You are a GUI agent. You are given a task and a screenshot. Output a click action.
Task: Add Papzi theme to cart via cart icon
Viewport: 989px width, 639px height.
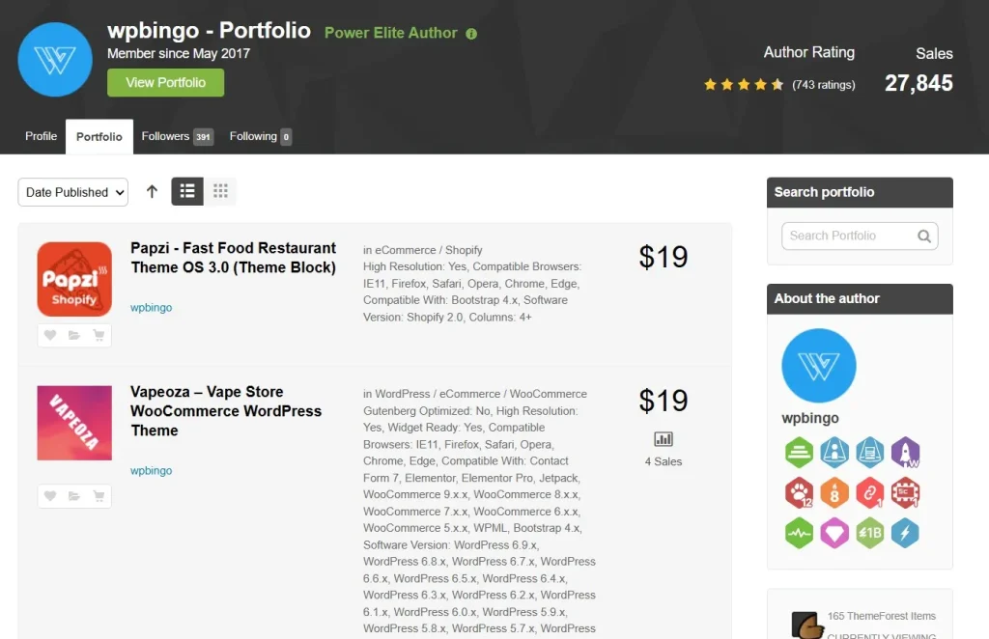pos(99,336)
